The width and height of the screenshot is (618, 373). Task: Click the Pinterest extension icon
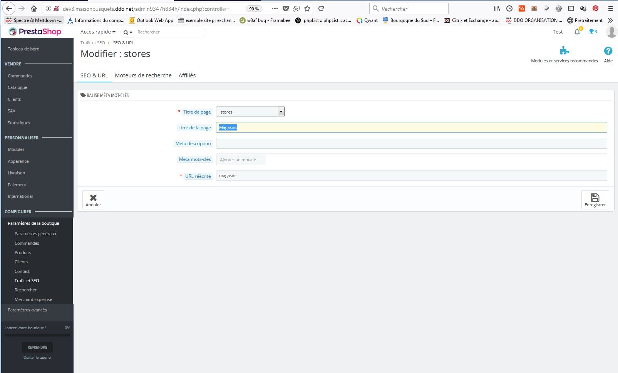click(x=595, y=8)
